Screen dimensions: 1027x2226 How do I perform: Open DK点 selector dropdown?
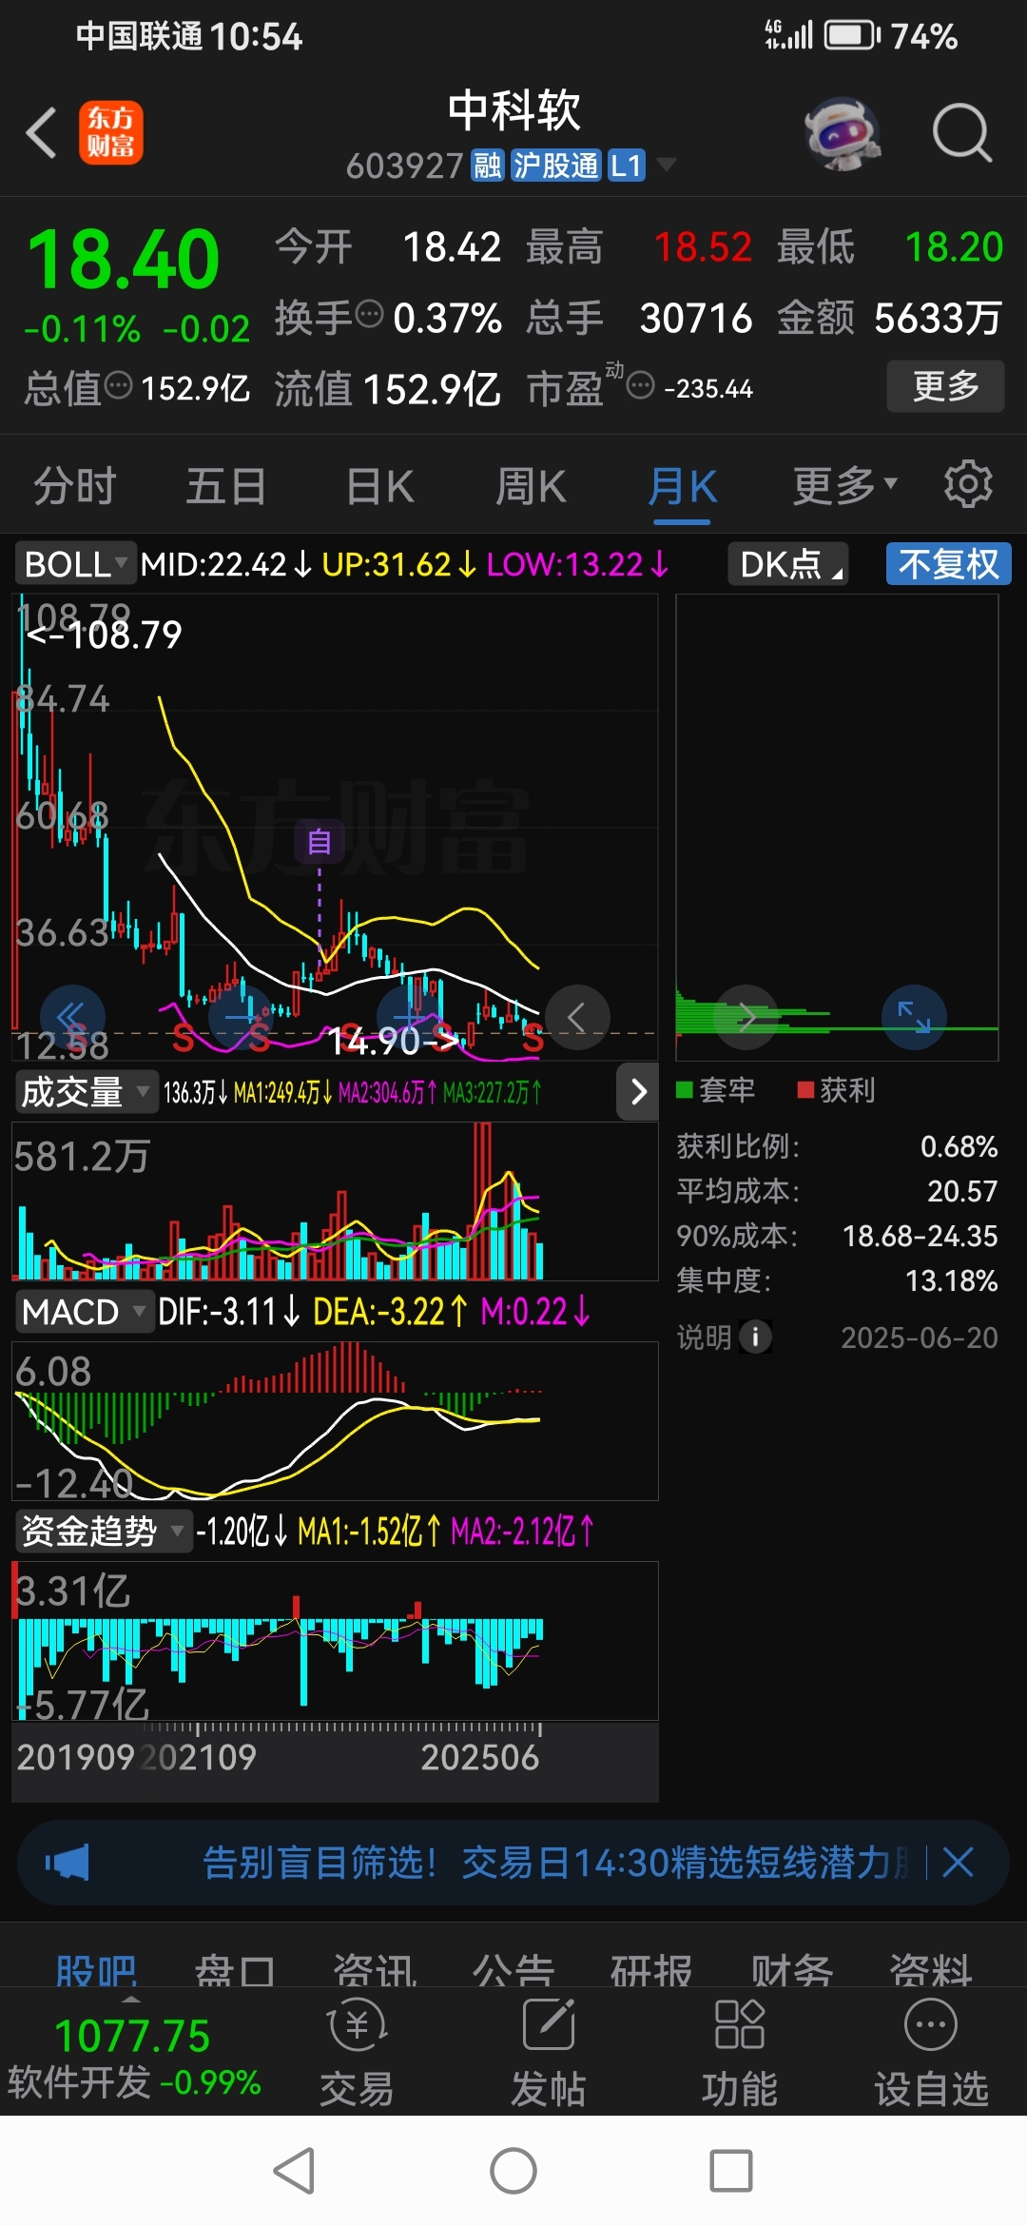coord(787,564)
